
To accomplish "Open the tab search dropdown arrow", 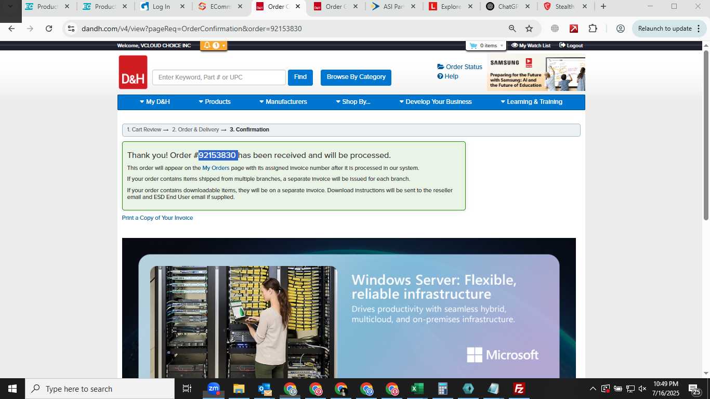I will (10, 7).
